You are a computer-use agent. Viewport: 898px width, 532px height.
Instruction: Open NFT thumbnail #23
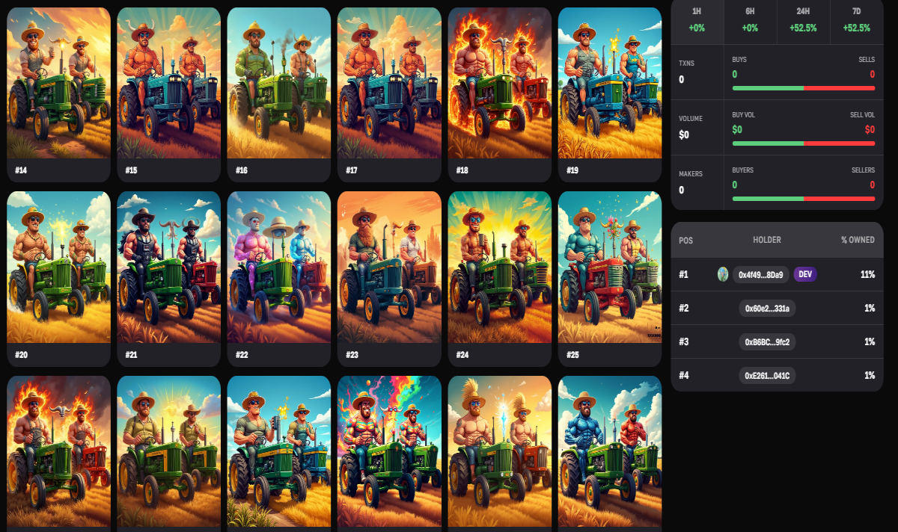[389, 267]
